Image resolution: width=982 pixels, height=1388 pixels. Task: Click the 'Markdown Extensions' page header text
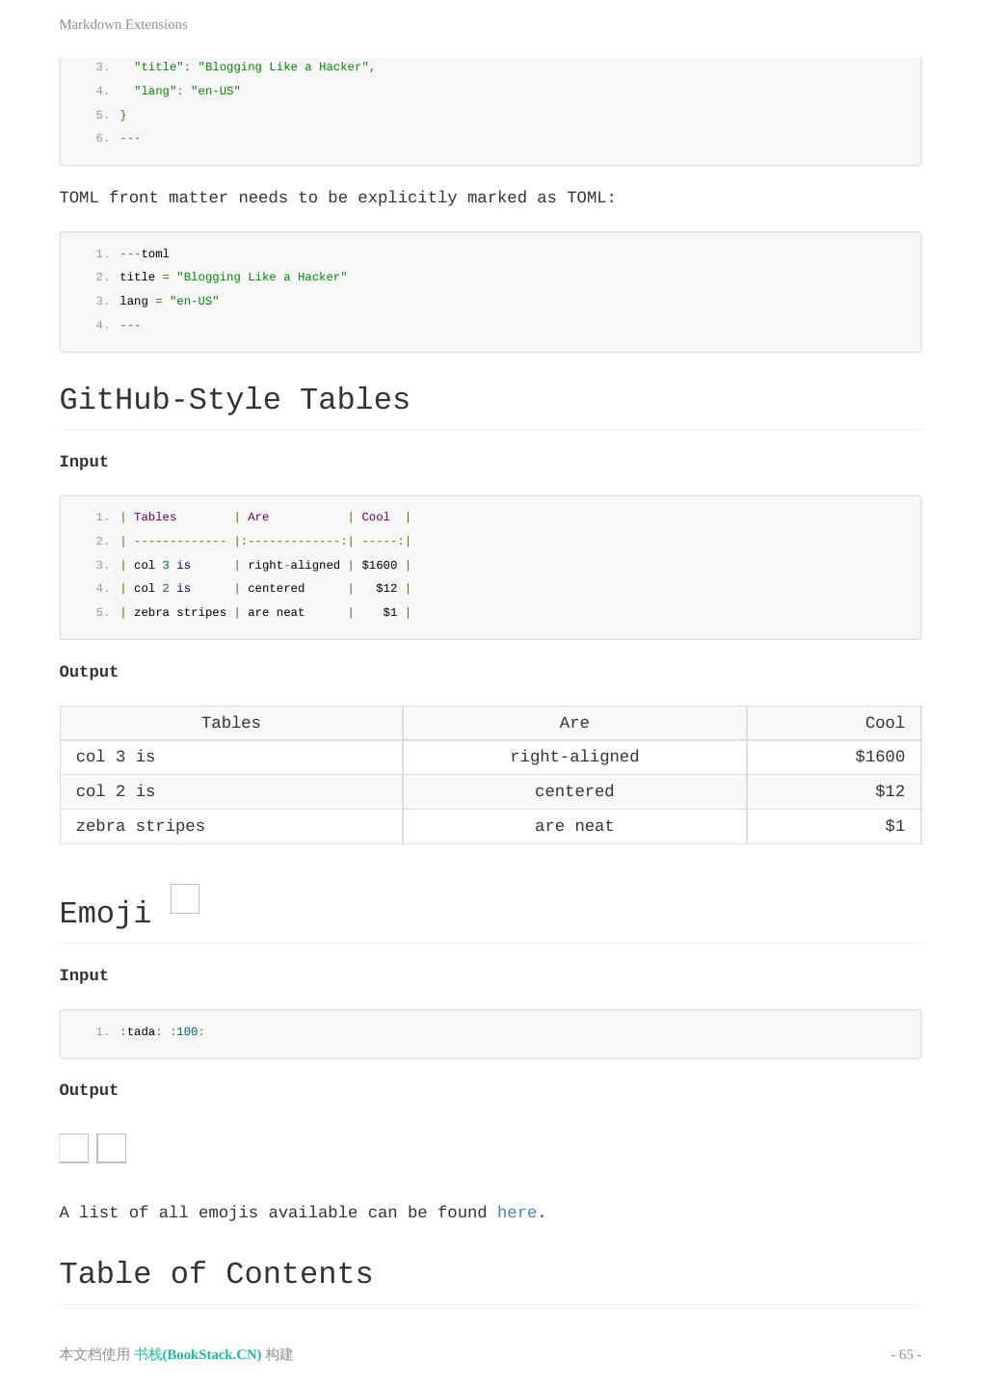click(123, 24)
